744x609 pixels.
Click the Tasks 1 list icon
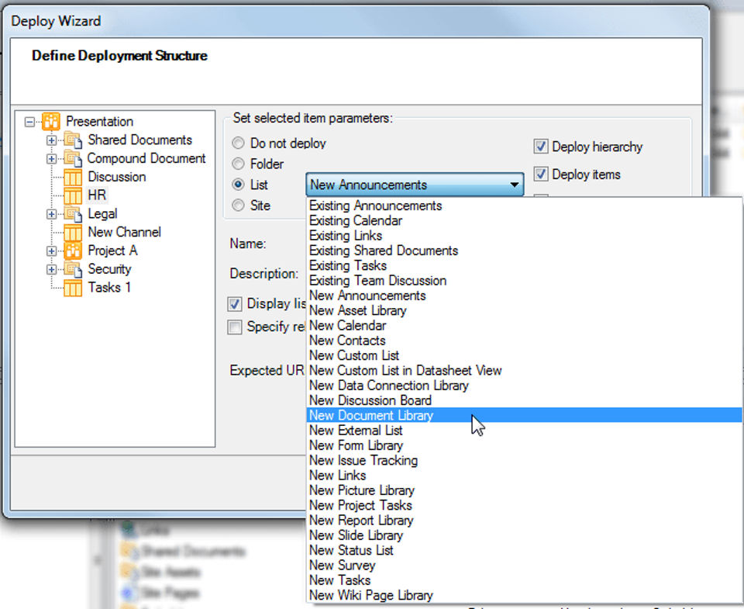coord(73,288)
